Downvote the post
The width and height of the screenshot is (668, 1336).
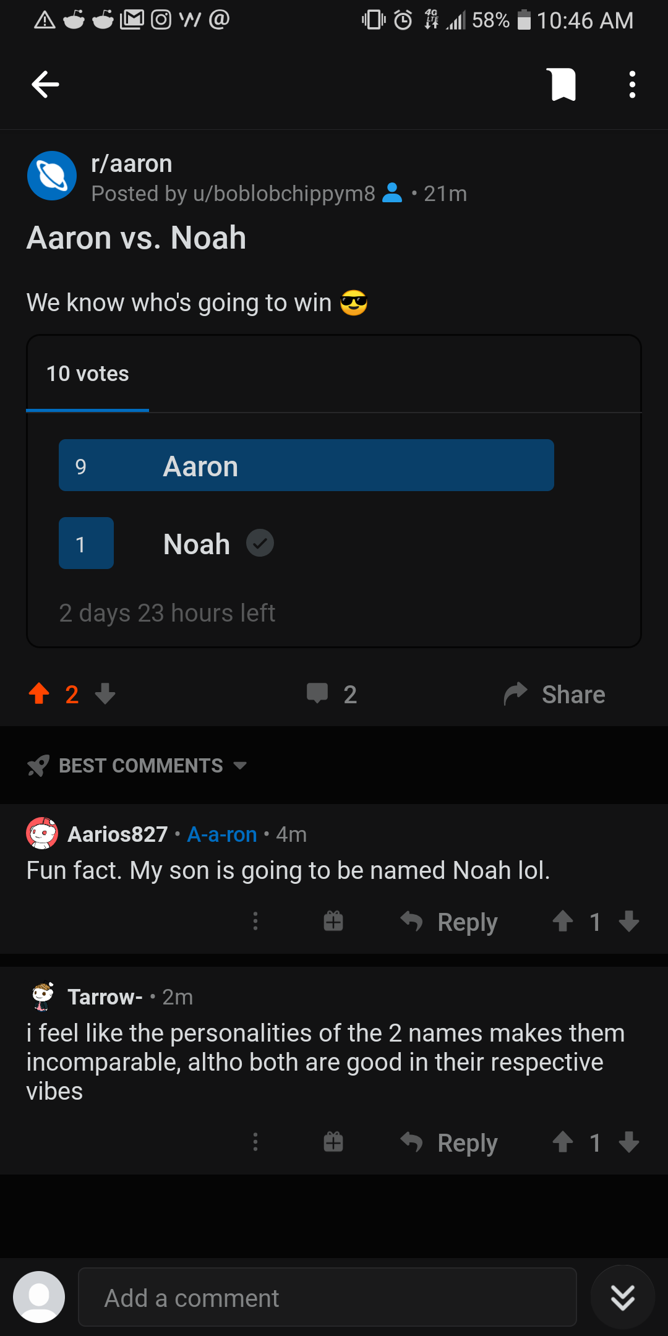click(105, 695)
